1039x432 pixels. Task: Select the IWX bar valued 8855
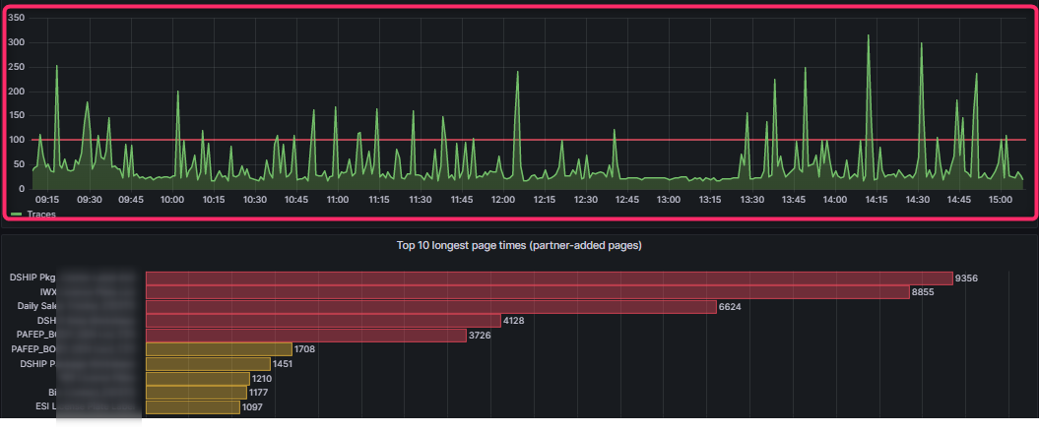(x=527, y=292)
